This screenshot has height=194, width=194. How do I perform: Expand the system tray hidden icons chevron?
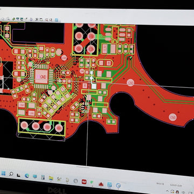[167, 191]
